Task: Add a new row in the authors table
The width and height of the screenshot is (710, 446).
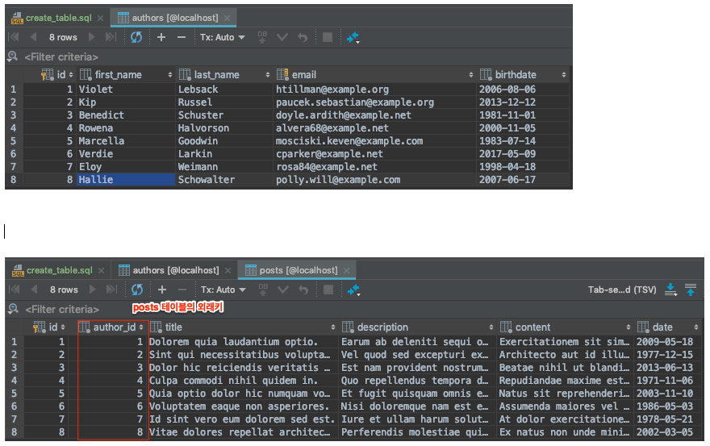Action: [161, 37]
